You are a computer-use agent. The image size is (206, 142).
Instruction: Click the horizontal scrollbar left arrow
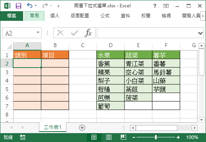[x=133, y=128]
